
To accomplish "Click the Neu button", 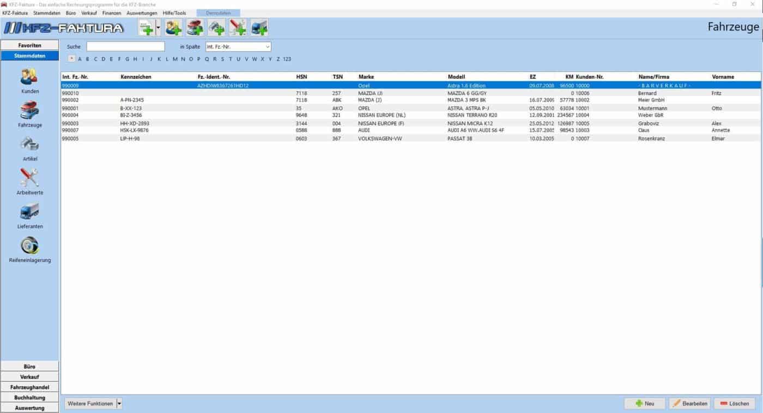I will coord(644,404).
